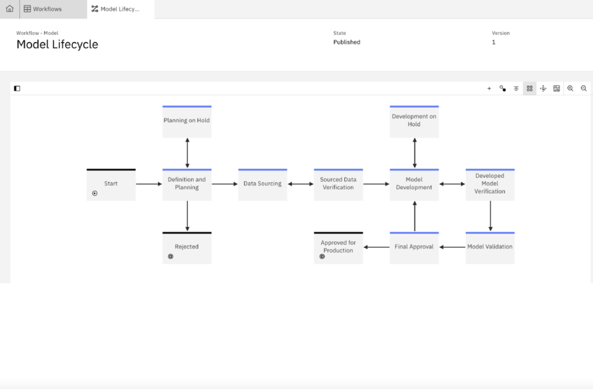Click the Planning on Hold stage
Image resolution: width=593 pixels, height=389 pixels.
point(187,122)
